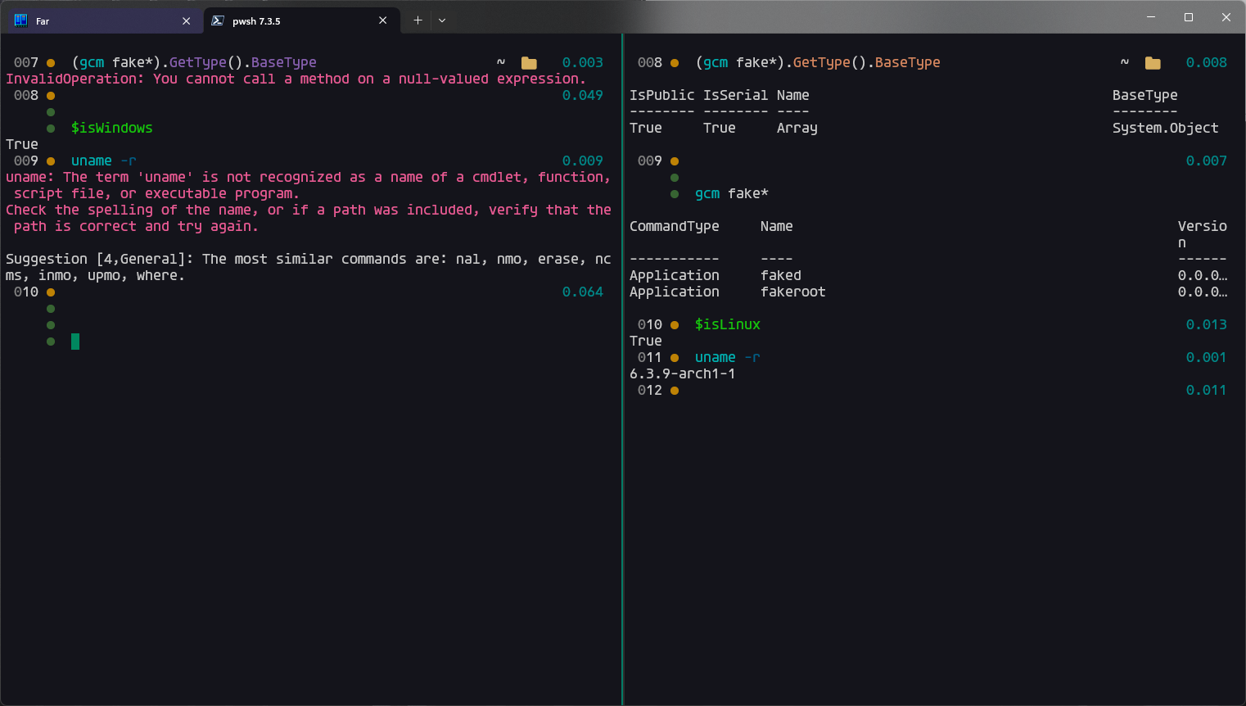
Task: Click the 0.064 execution time label
Action: 584,292
